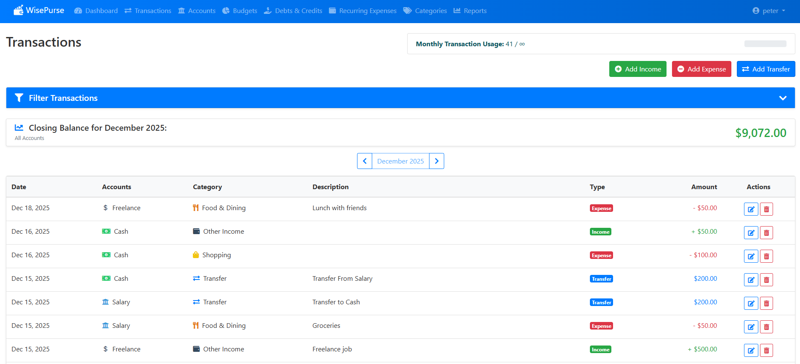
Task: Click the Transfer From Salary description
Action: [342, 278]
